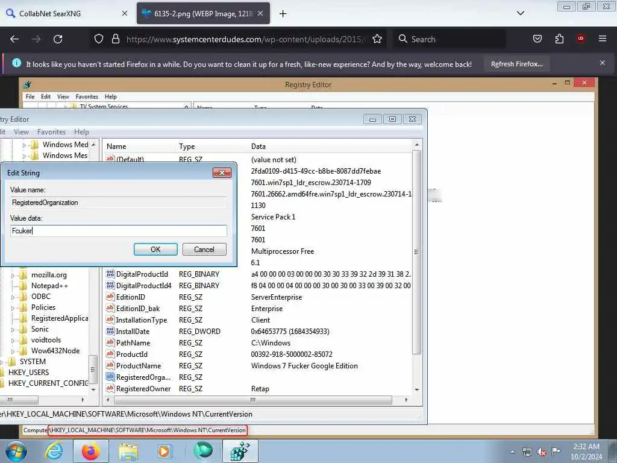
Task: Select the PathName value row
Action: point(258,343)
